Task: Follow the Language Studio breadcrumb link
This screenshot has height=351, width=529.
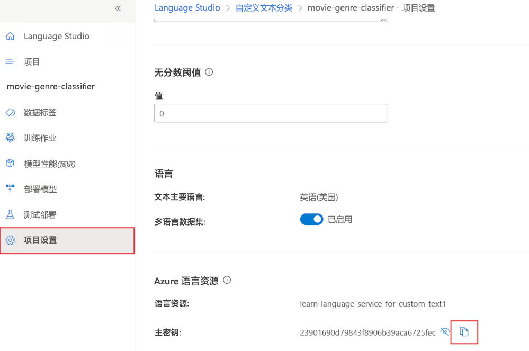Action: tap(187, 8)
